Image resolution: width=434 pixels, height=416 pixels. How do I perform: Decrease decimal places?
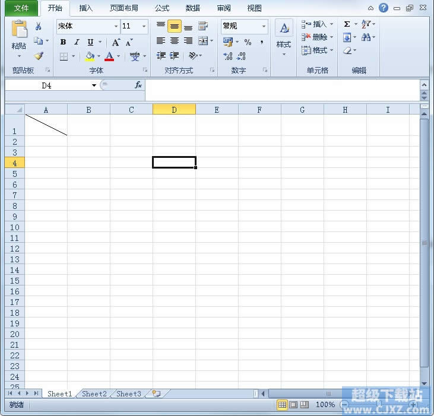pyautogui.click(x=242, y=56)
